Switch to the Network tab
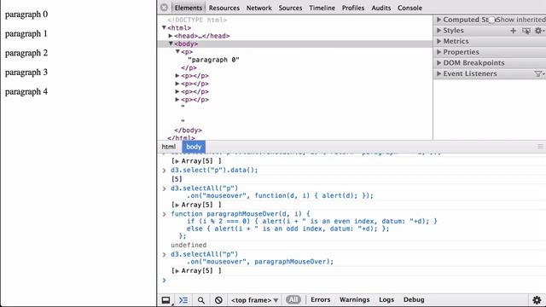 [x=258, y=8]
